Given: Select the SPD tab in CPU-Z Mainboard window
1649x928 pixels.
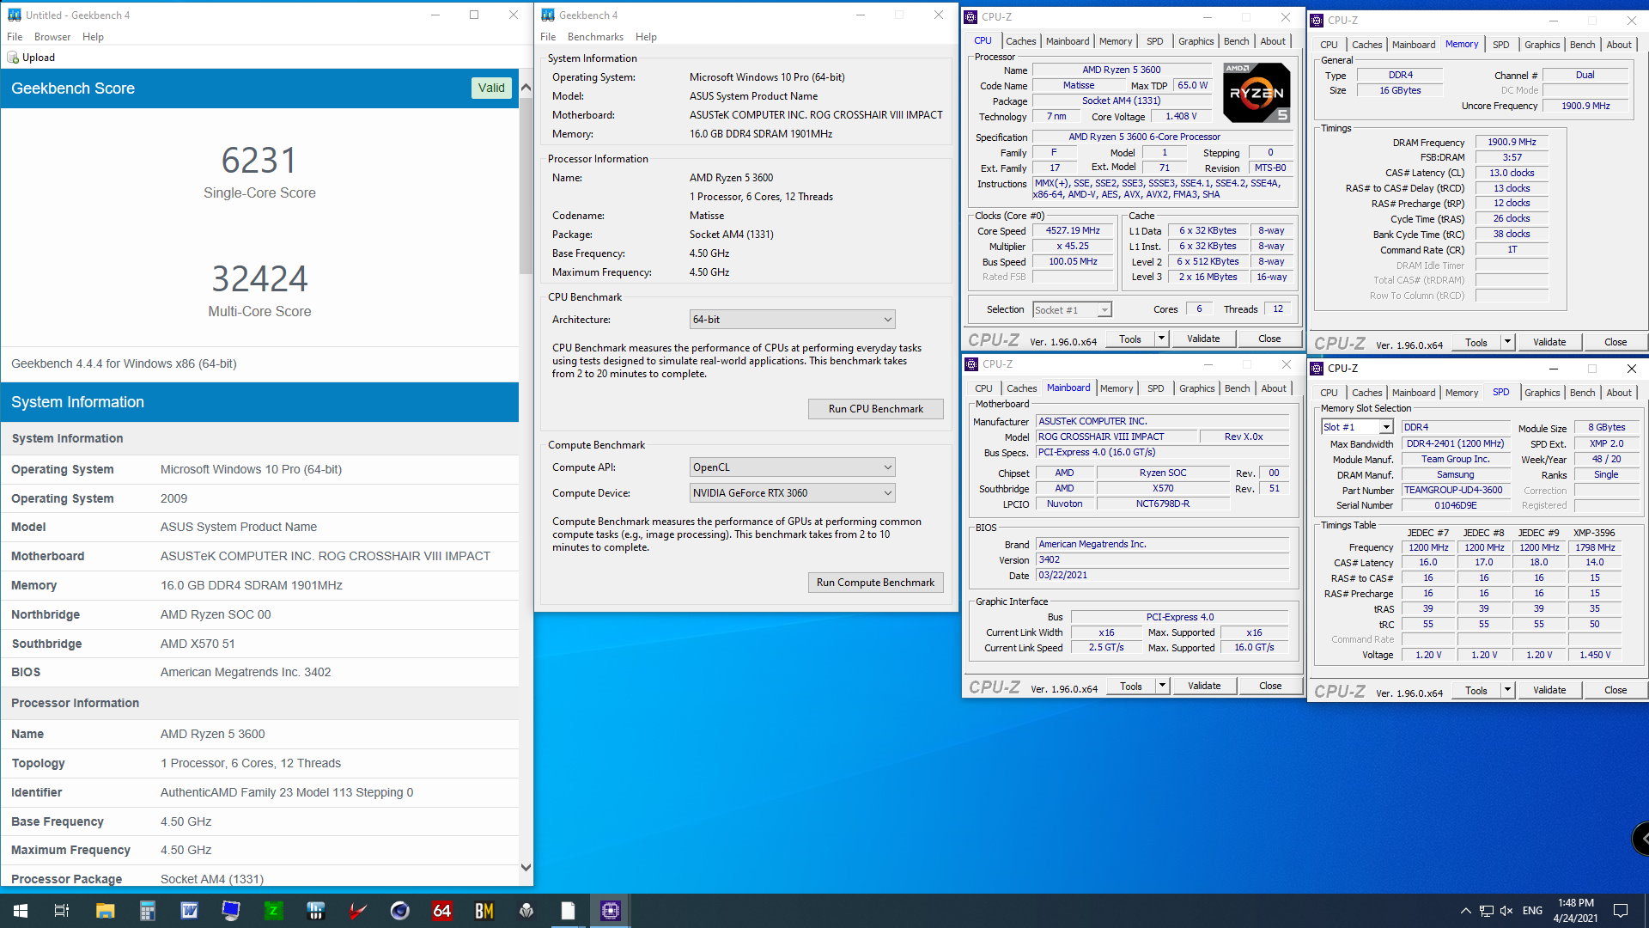Looking at the screenshot, I should (x=1156, y=388).
